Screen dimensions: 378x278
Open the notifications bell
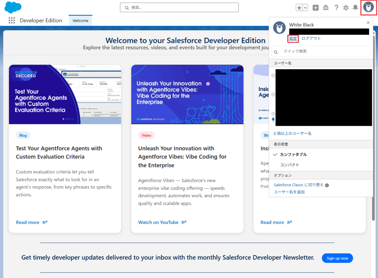[x=355, y=8]
